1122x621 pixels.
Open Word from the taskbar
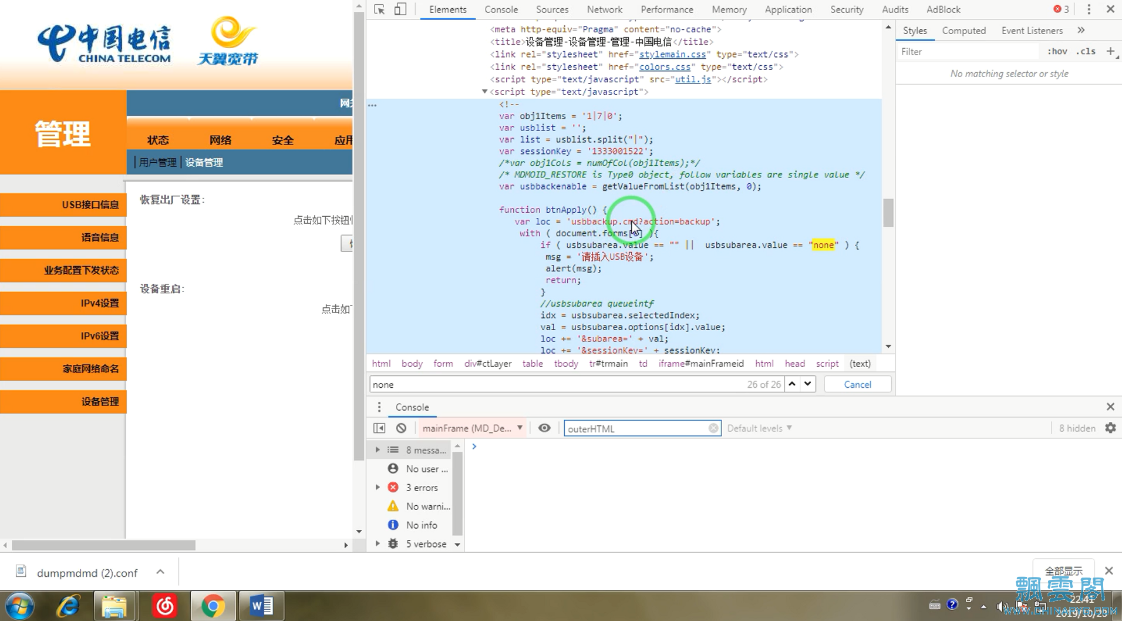(x=261, y=606)
